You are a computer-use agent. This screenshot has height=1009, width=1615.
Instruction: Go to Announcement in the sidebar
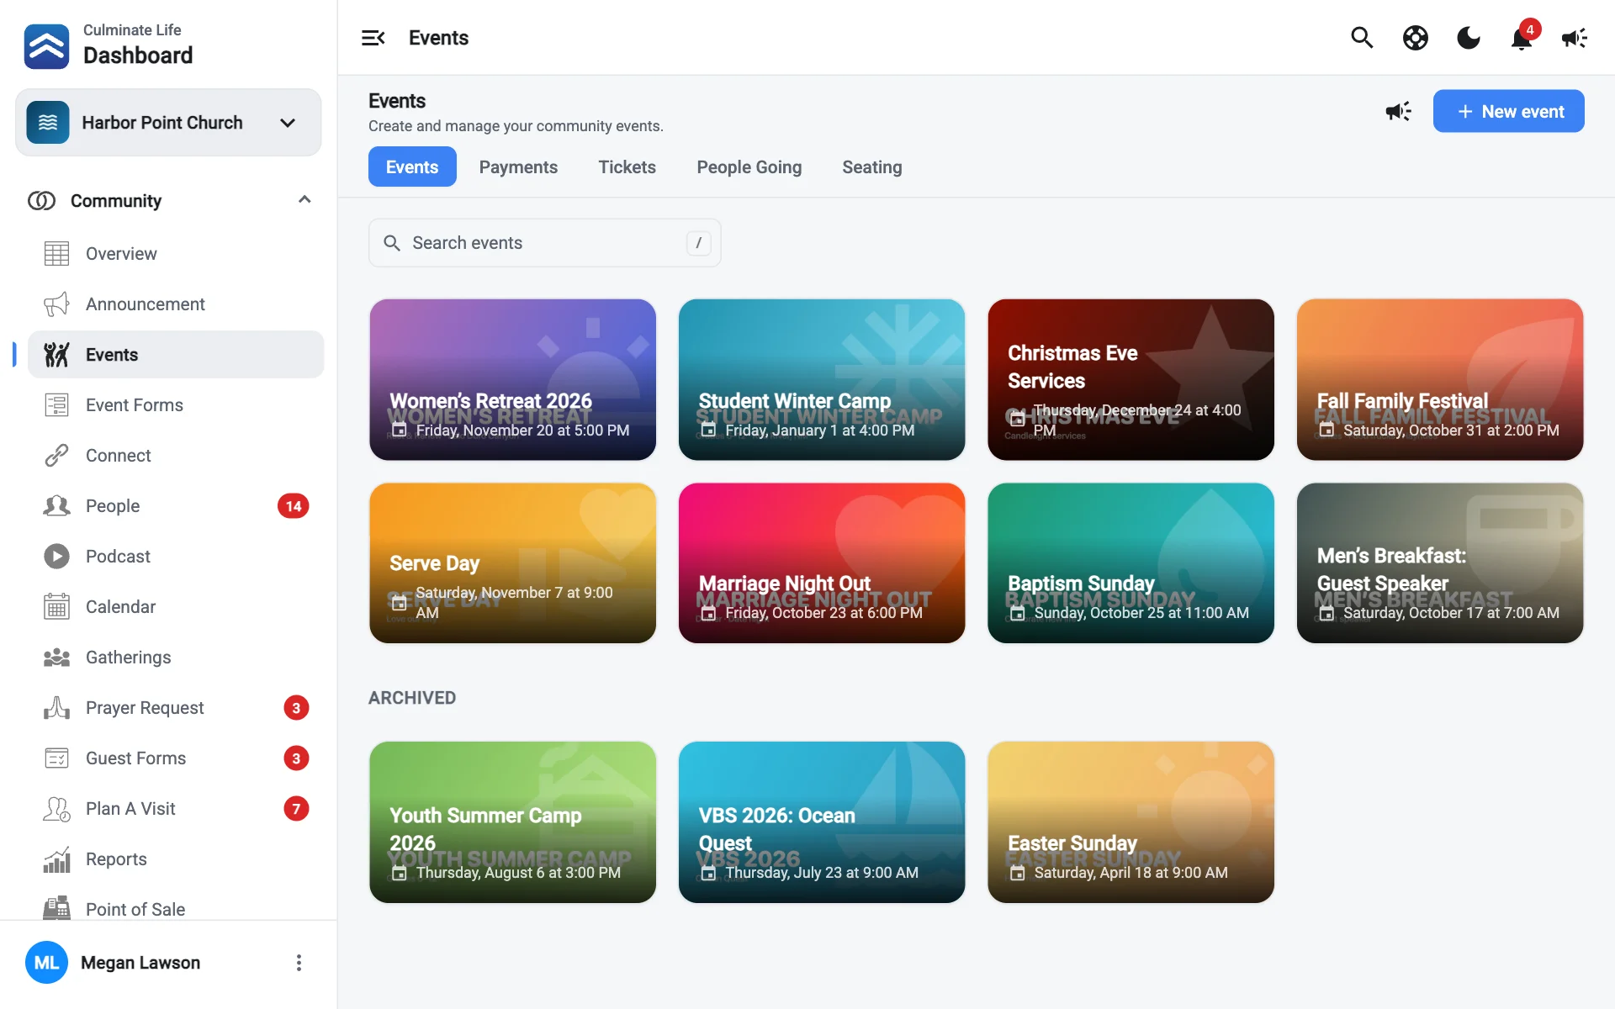[x=176, y=304]
